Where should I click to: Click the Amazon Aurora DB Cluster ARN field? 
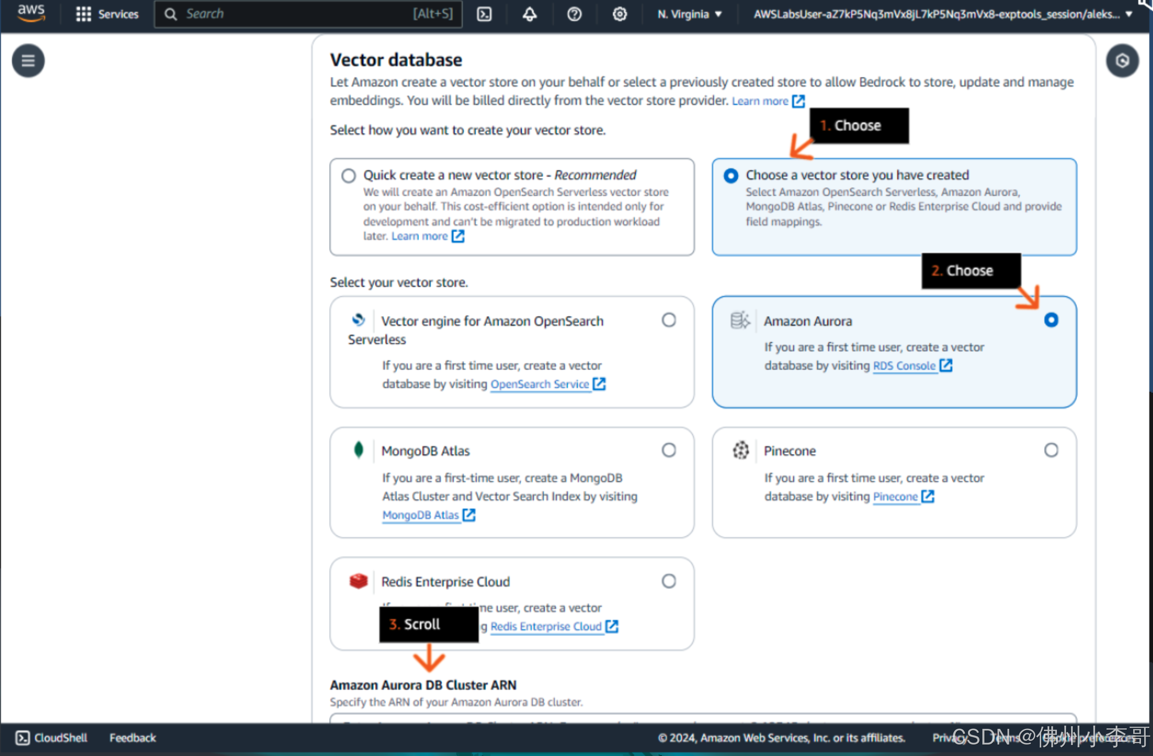coord(703,718)
